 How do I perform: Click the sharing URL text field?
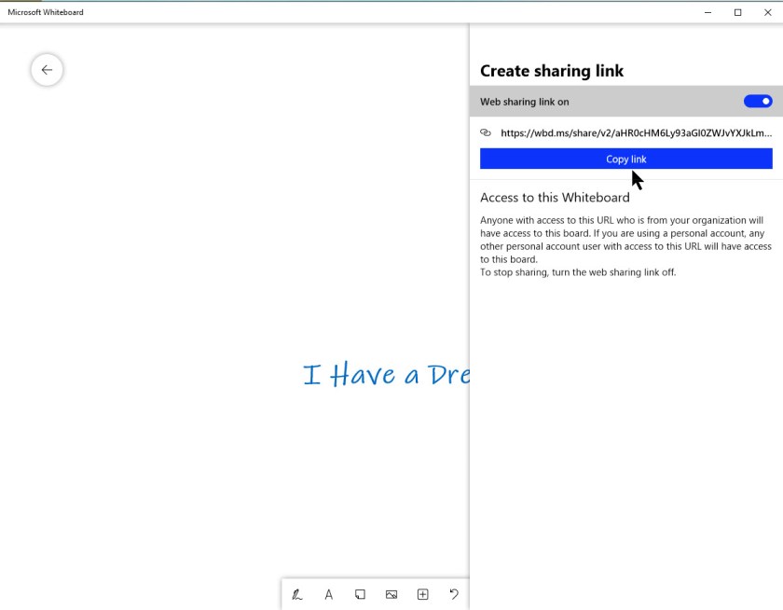pos(636,132)
